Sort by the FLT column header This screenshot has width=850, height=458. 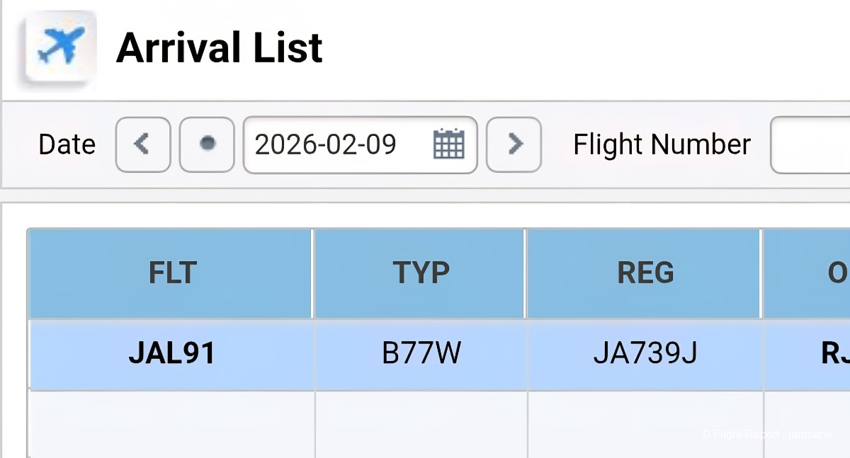click(171, 273)
